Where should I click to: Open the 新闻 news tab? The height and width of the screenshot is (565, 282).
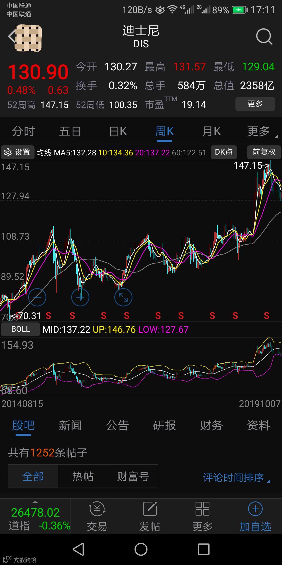click(x=70, y=425)
